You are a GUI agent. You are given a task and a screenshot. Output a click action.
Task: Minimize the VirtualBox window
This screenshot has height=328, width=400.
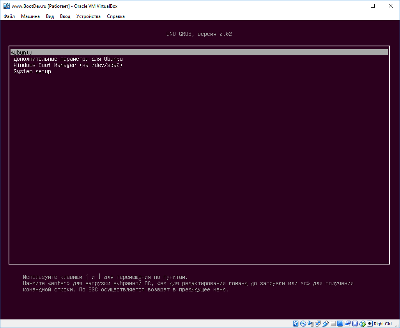(x=355, y=6)
